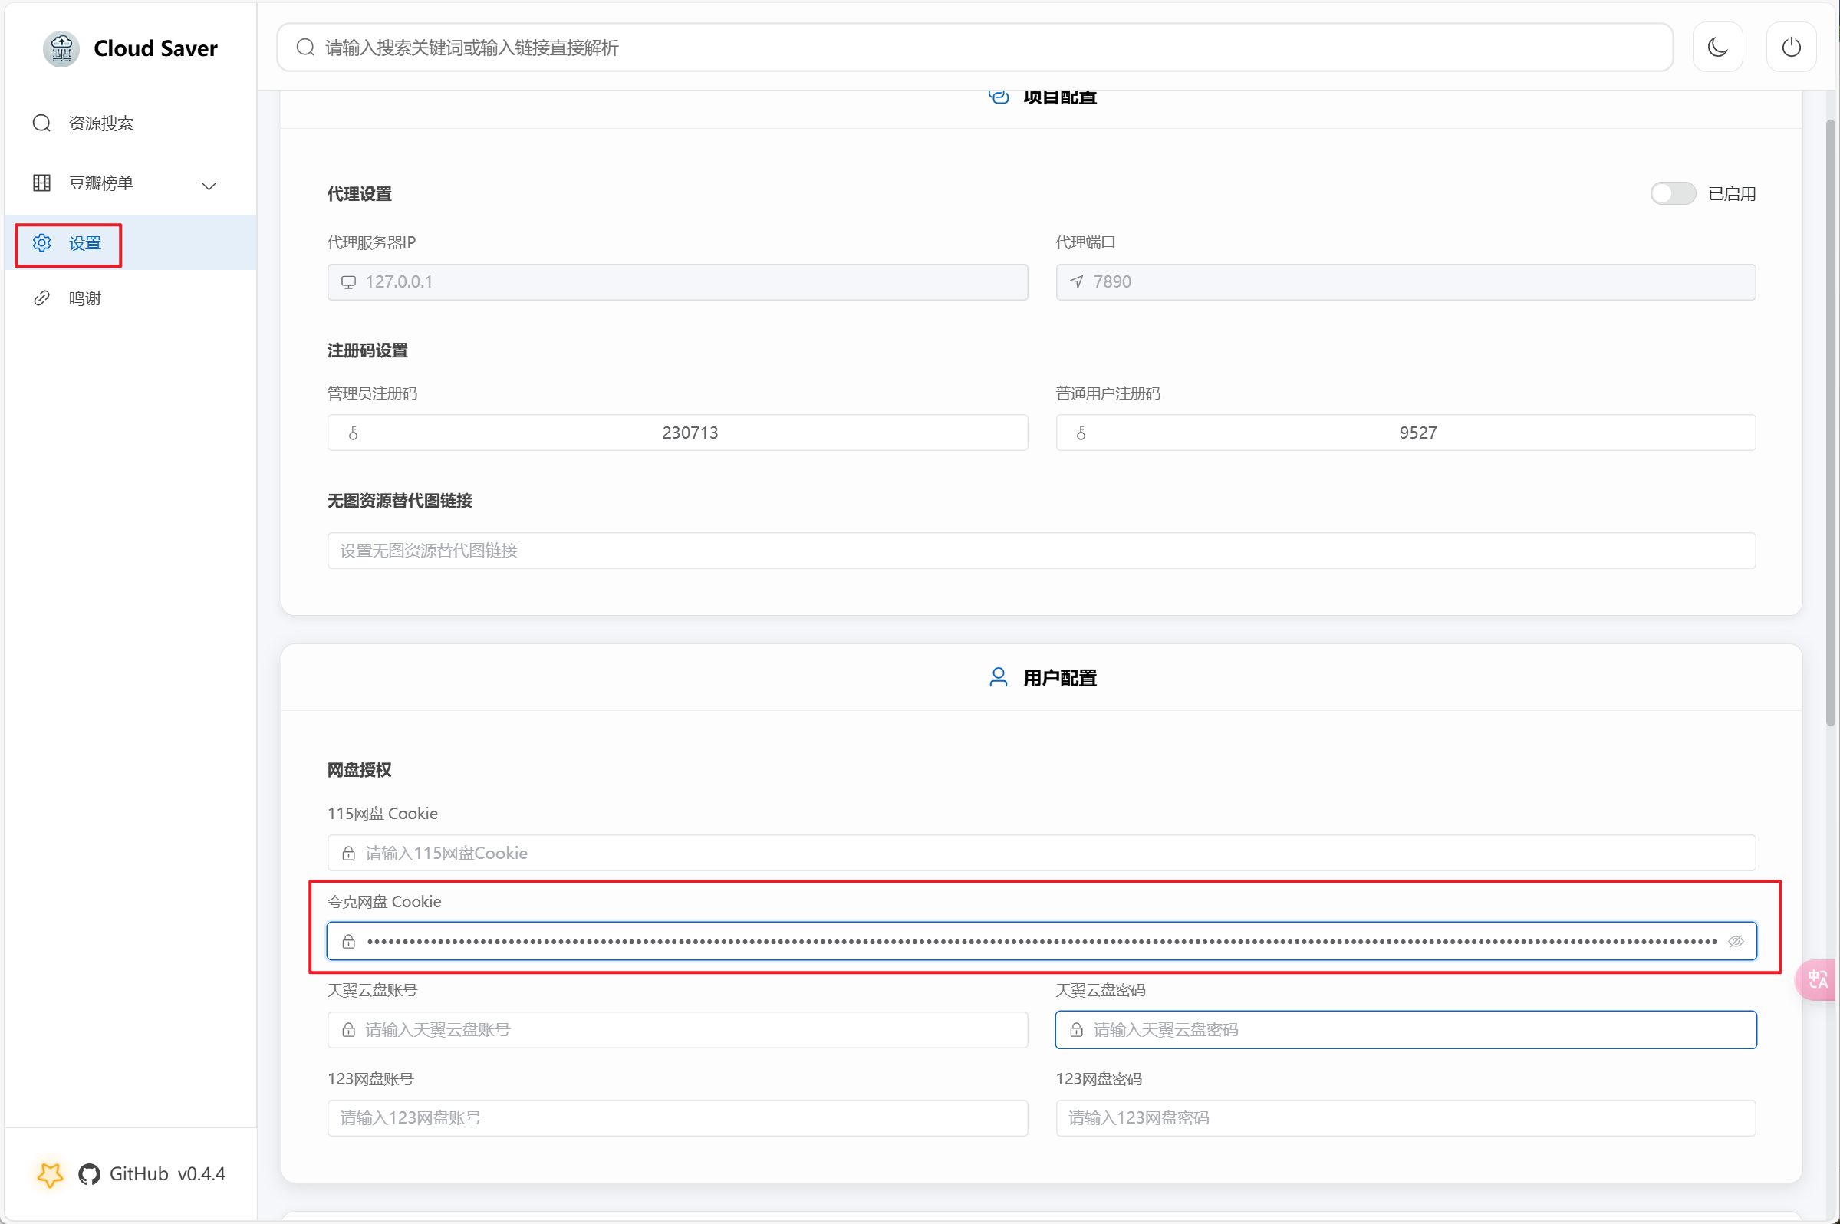Focus the 无图资源替代图链接 input

tap(1041, 551)
